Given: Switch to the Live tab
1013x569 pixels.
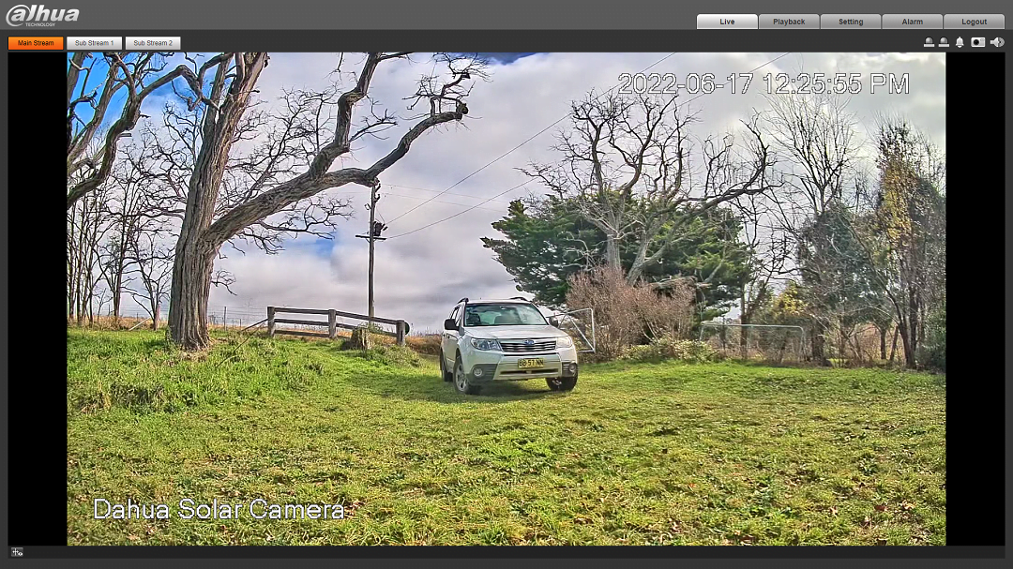Looking at the screenshot, I should pos(727,22).
